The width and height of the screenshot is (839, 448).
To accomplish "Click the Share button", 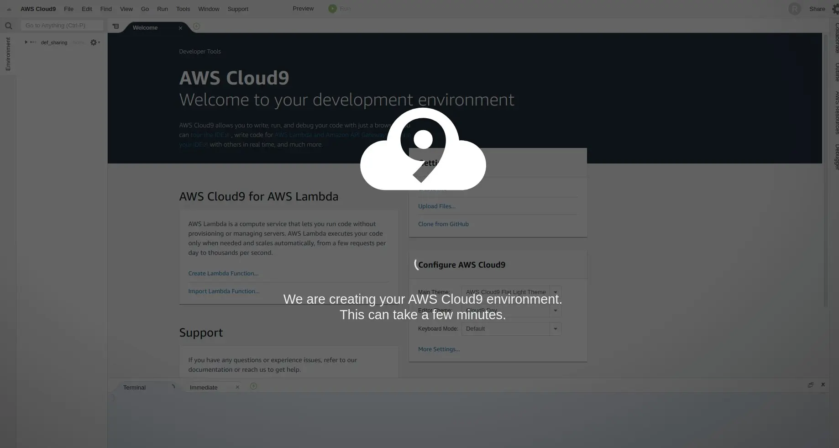I will (817, 9).
